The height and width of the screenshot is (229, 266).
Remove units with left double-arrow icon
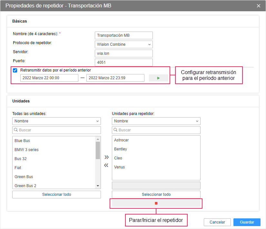106,166
